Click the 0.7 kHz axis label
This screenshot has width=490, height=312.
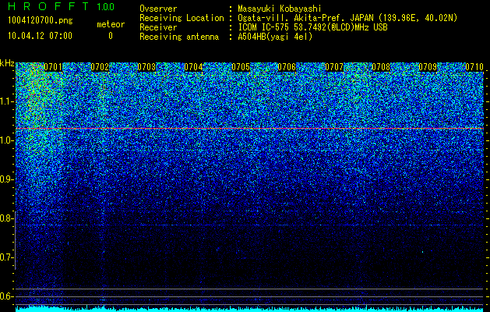pos(6,257)
